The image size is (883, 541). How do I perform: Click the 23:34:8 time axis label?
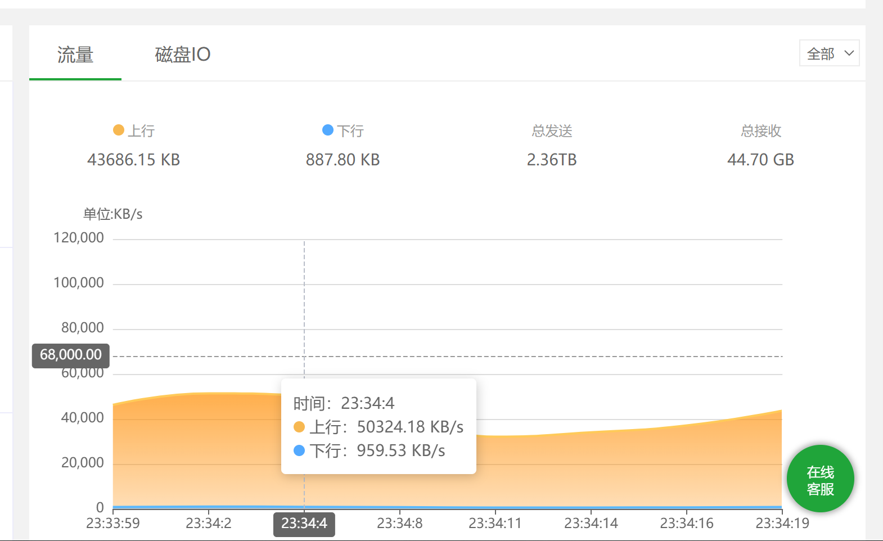point(400,524)
